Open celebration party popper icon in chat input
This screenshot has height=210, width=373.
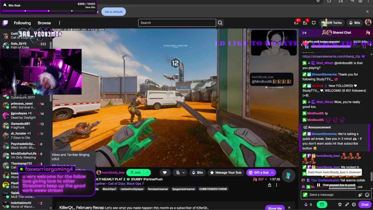click(x=360, y=195)
